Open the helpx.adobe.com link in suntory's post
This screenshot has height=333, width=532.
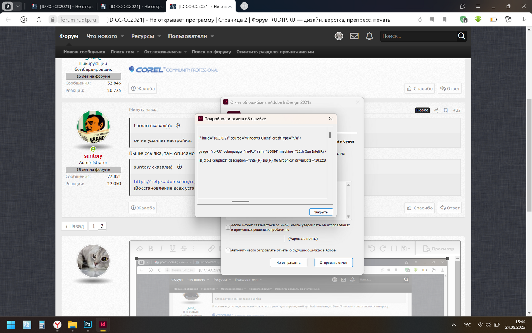[x=164, y=181]
